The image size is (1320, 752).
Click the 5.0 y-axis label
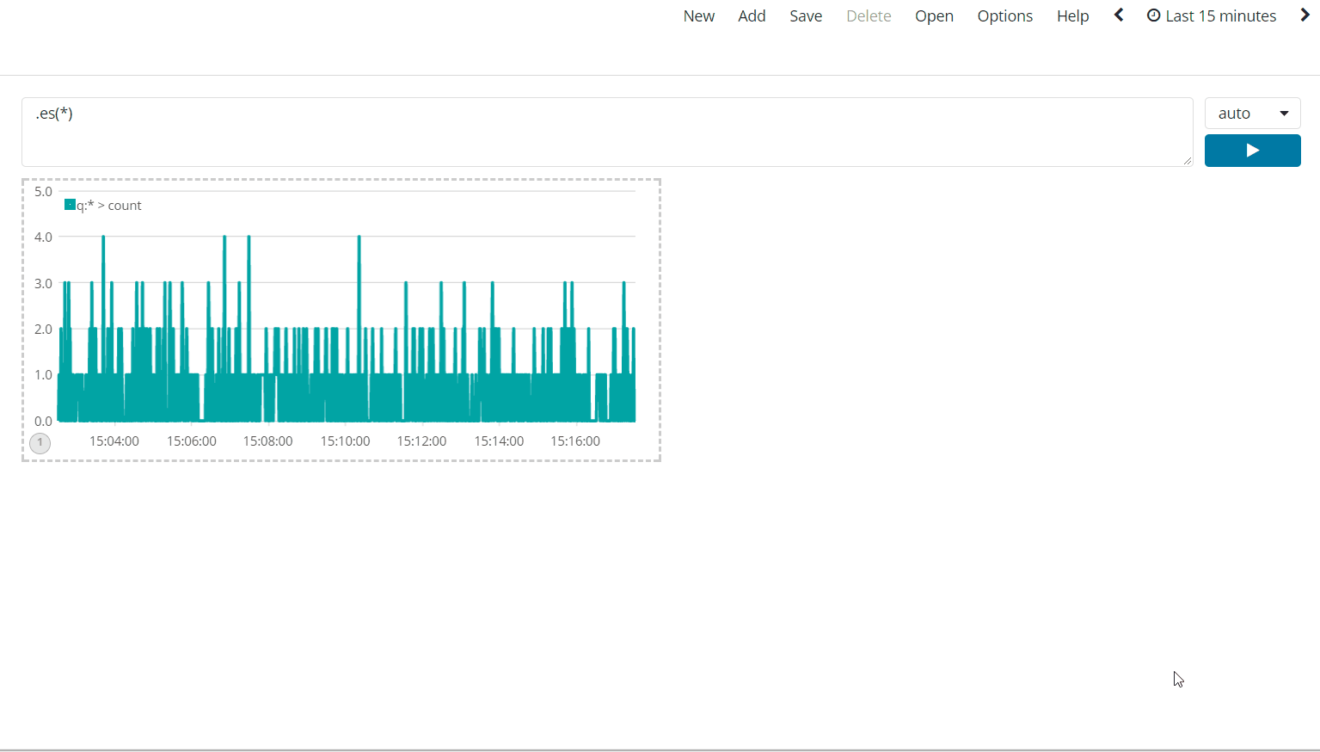[43, 191]
